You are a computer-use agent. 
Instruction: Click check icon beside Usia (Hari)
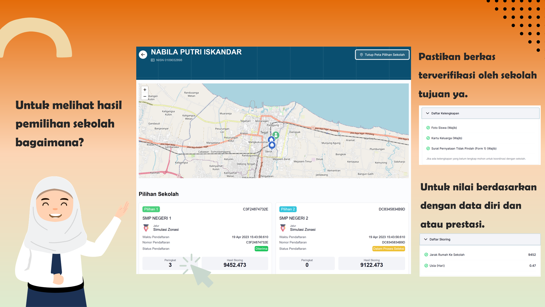(x=426, y=265)
